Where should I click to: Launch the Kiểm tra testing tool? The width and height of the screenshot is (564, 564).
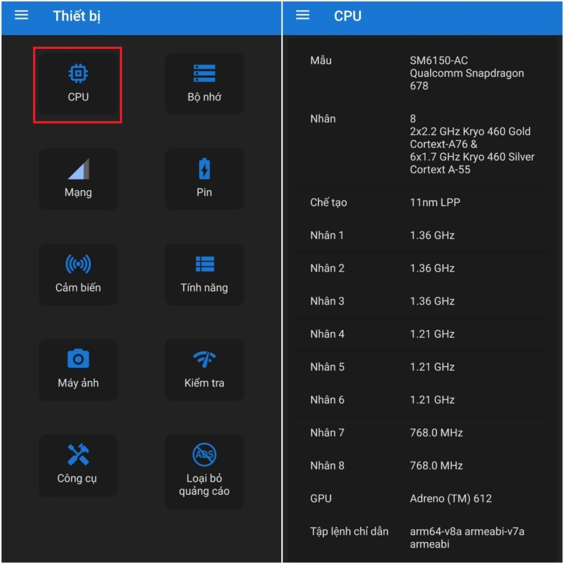coord(204,370)
